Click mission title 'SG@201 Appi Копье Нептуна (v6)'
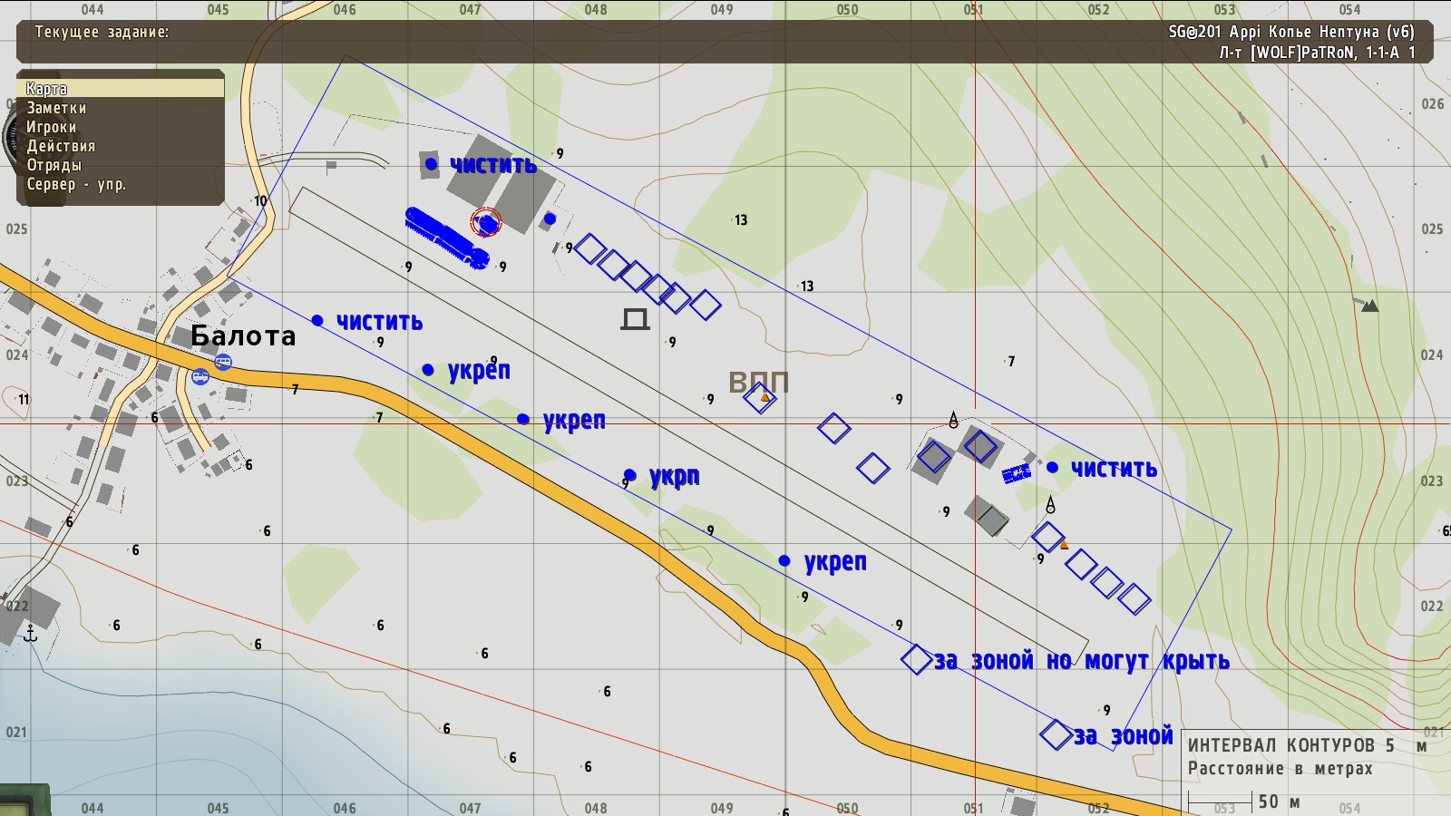This screenshot has height=816, width=1451. click(x=1291, y=32)
